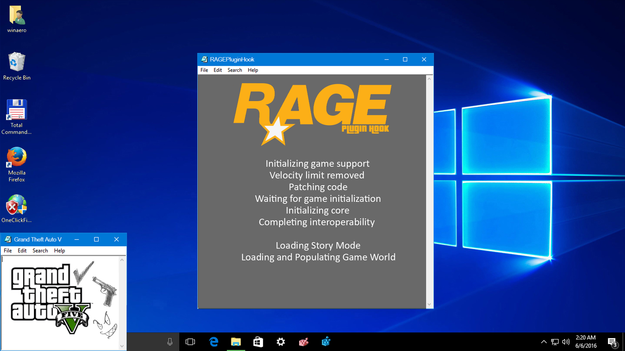Open the File menu in RAGEPluginHook
Screen dimensions: 625x351
204,70
